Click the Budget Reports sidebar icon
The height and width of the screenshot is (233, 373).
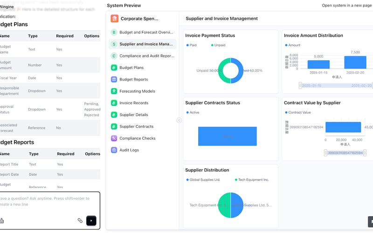coord(114,79)
